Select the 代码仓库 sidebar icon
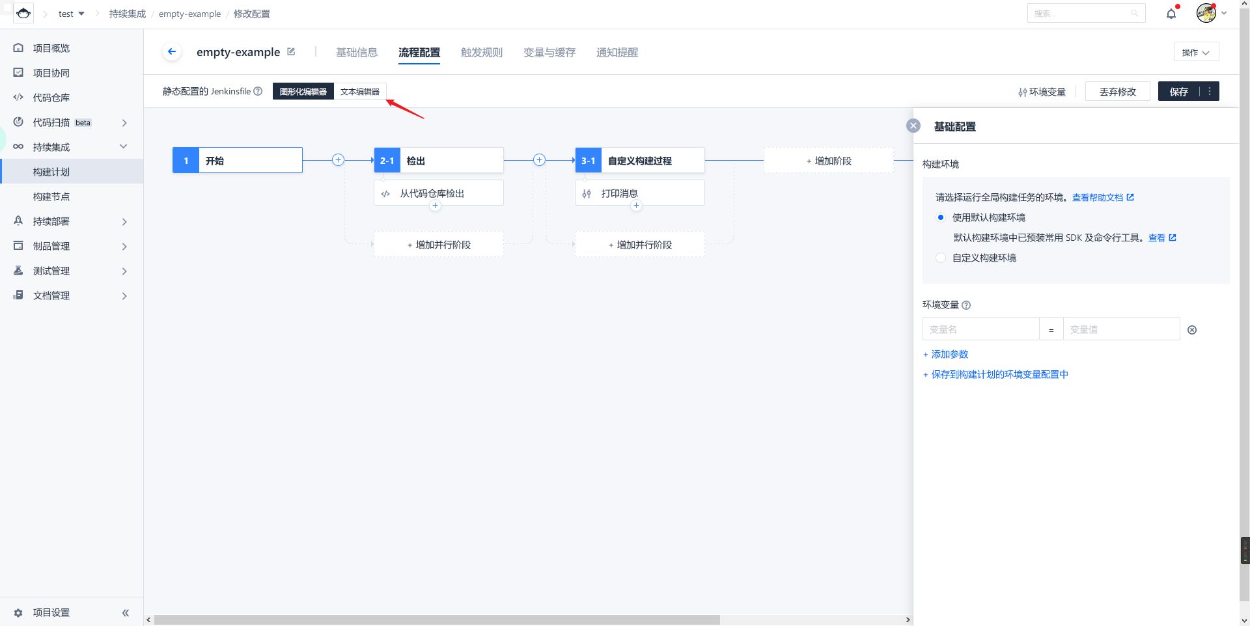This screenshot has height=626, width=1250. pyautogui.click(x=18, y=97)
